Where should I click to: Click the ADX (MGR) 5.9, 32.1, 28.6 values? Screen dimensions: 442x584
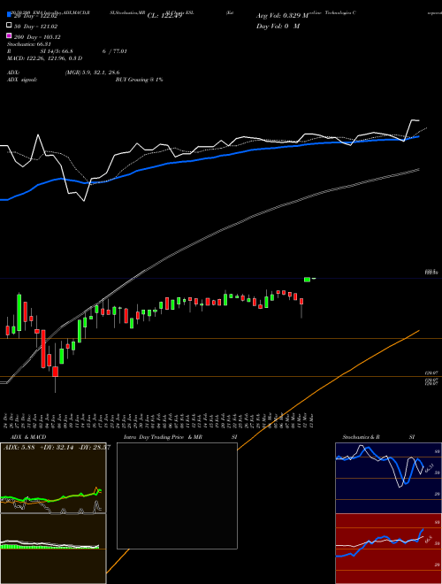(x=92, y=73)
